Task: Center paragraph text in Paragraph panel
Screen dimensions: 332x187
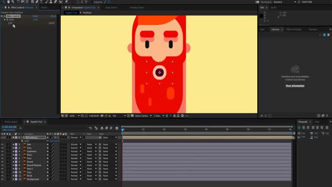Action: pyautogui.click(x=303, y=128)
